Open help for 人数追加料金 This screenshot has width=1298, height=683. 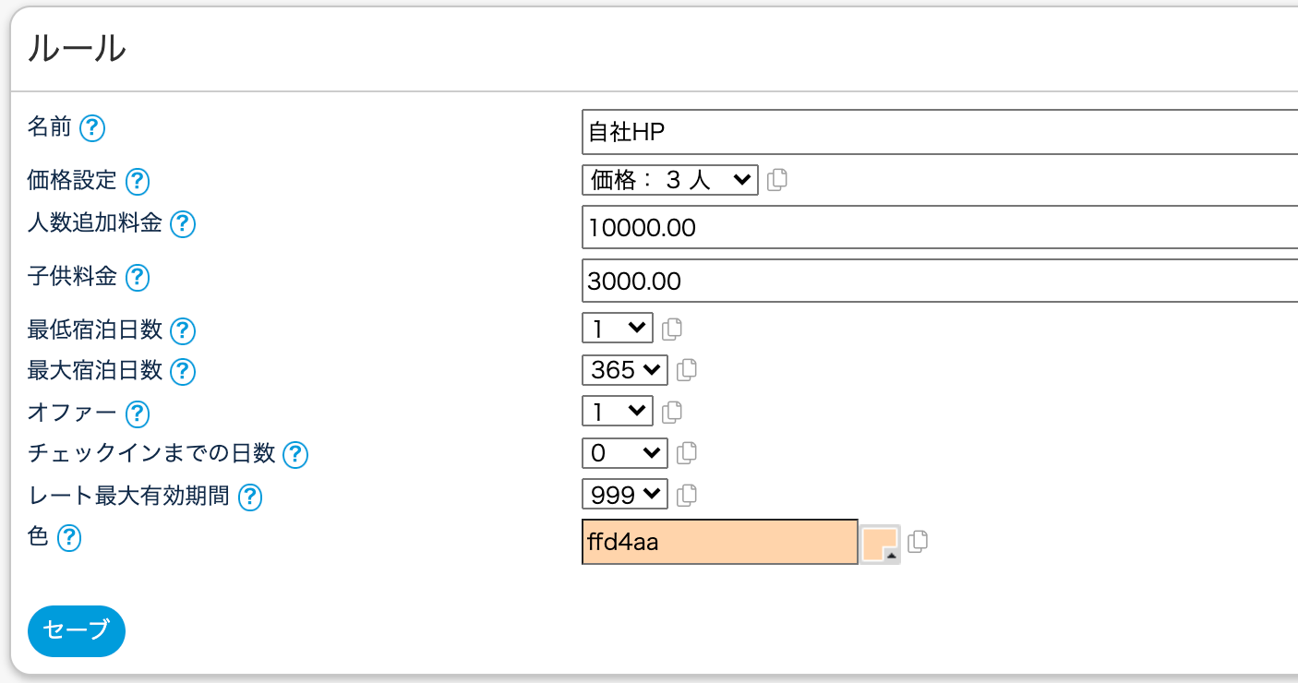[x=183, y=224]
